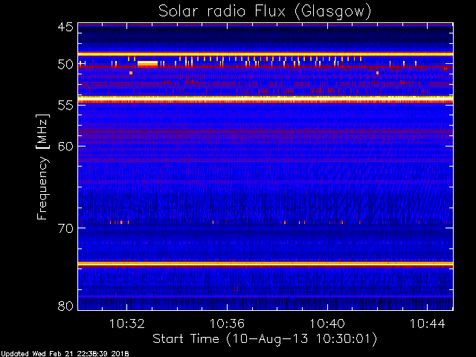The width and height of the screenshot is (476, 357).
Task: Select the 70 MHz frequency label
Action: pyautogui.click(x=65, y=228)
